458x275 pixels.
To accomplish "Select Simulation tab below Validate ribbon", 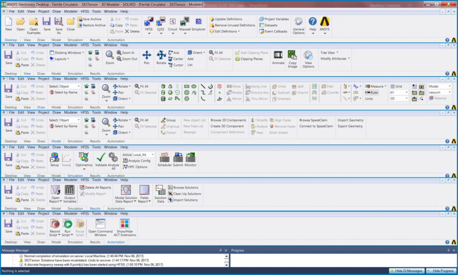I will (x=75, y=176).
